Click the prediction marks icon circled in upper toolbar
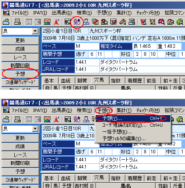This screenshot has width=185, height=188. pos(77,22)
